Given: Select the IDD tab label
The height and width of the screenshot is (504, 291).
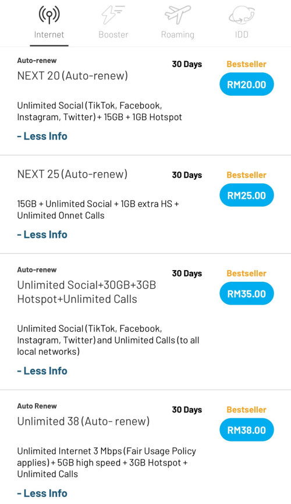Looking at the screenshot, I should 242,35.
